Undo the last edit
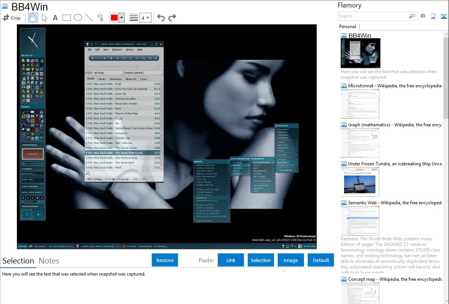Image resolution: width=449 pixels, height=304 pixels. [161, 18]
